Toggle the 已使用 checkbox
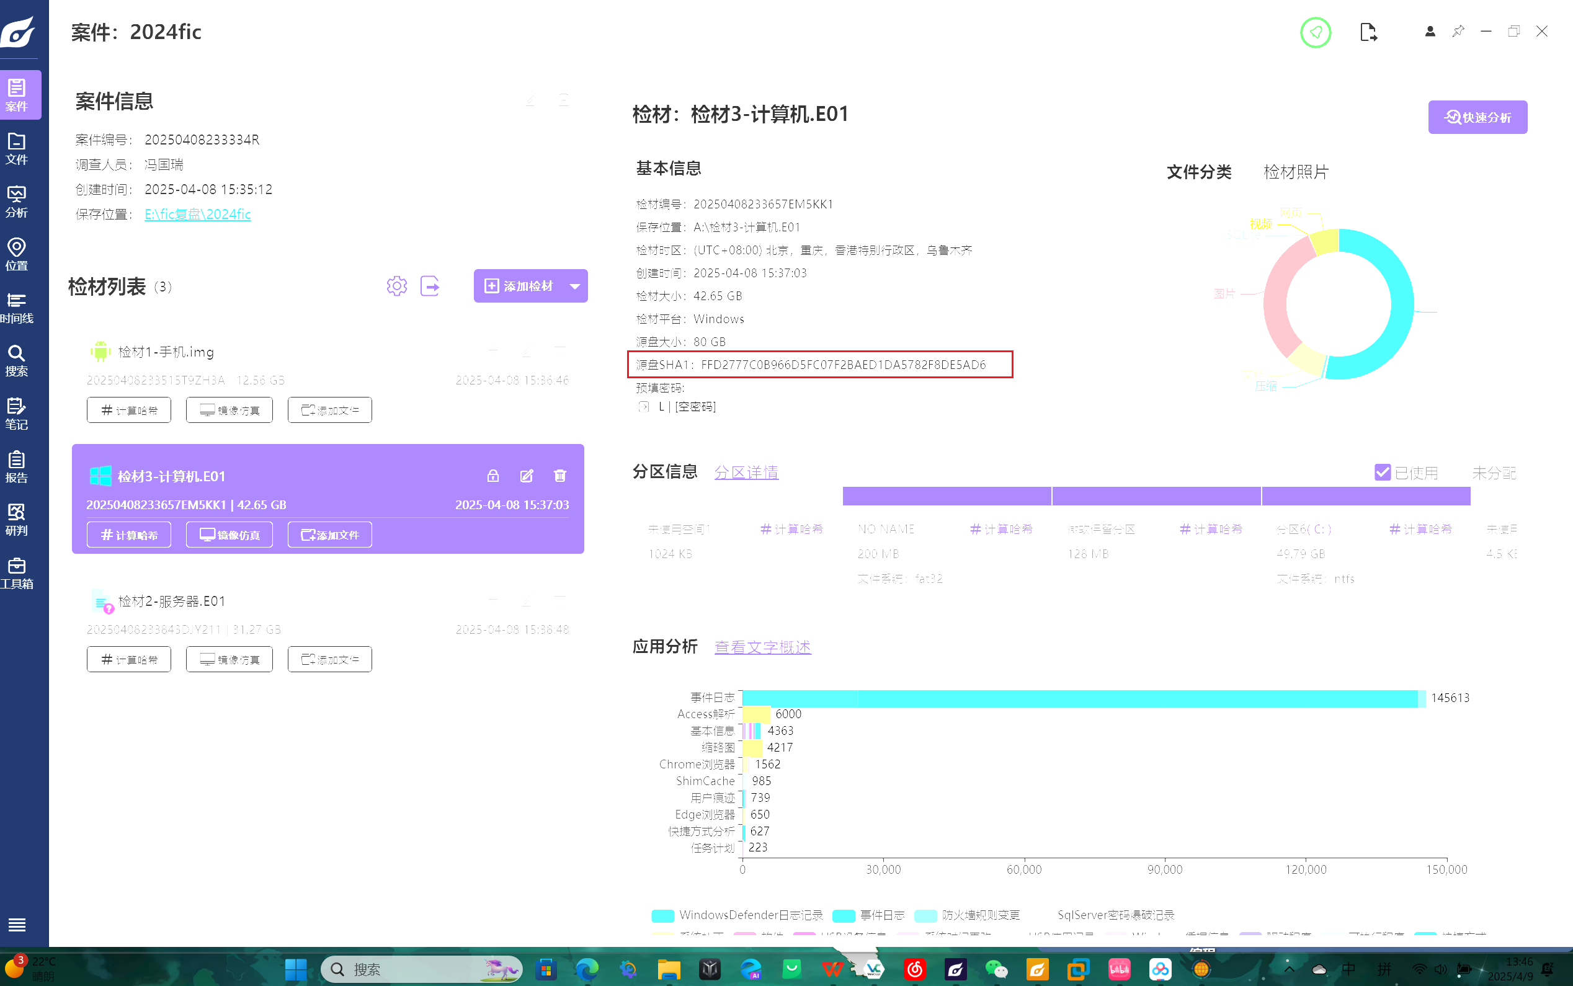The height and width of the screenshot is (986, 1573). (x=1382, y=472)
